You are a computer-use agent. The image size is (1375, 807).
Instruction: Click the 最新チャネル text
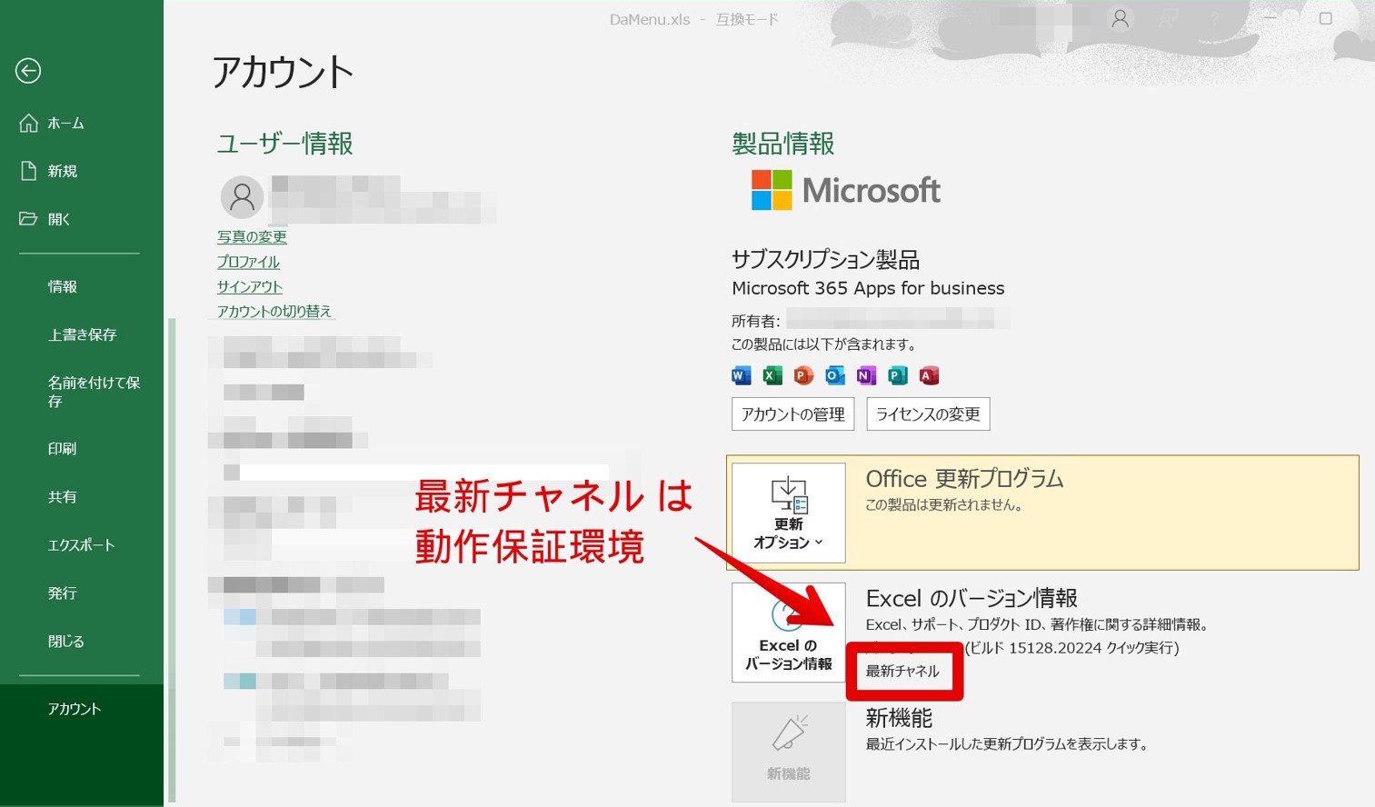coord(902,672)
